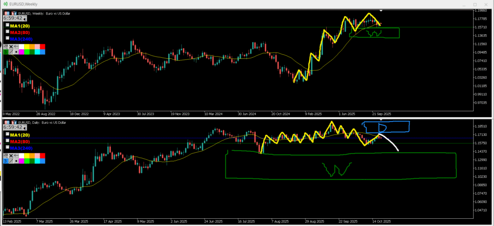Screen dimensions: 494x226
Task: Select the dot tool on Daily palette
Action: (x=16, y=161)
